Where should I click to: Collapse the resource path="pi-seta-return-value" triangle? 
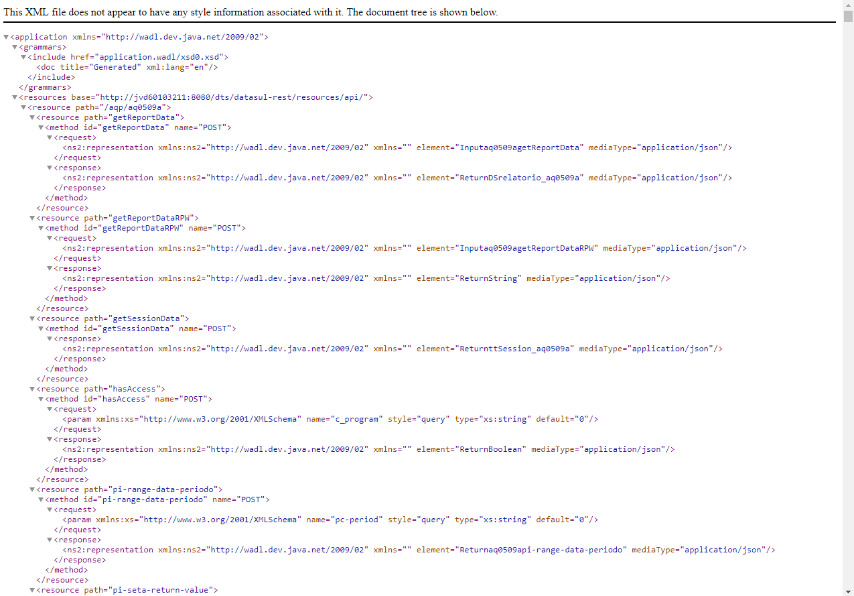click(x=32, y=591)
